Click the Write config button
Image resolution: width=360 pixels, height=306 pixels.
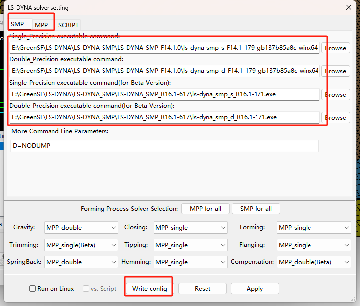[150, 288]
